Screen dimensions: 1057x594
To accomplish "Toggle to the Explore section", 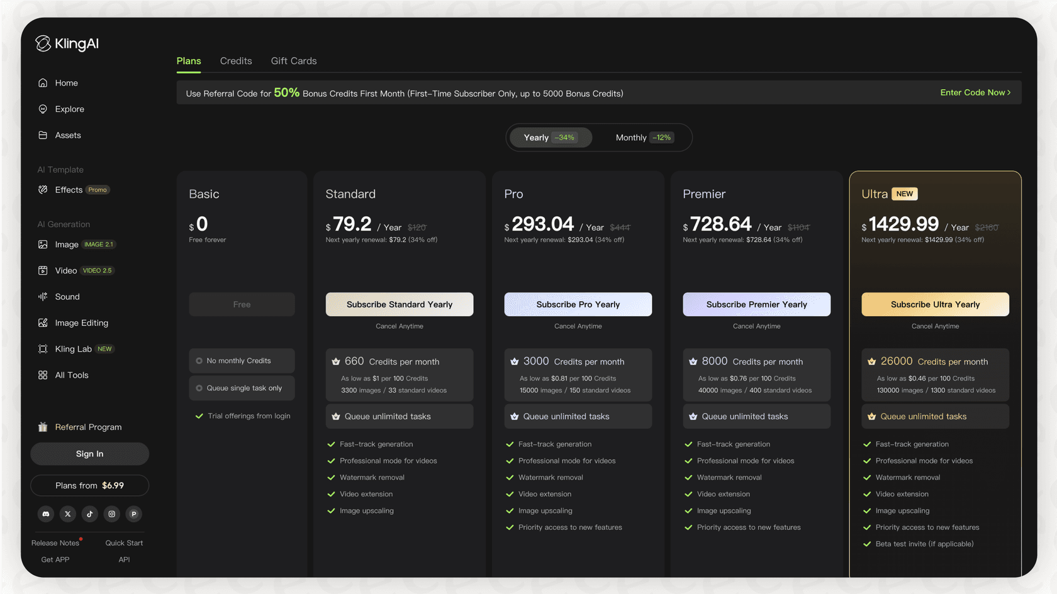I will (x=69, y=109).
